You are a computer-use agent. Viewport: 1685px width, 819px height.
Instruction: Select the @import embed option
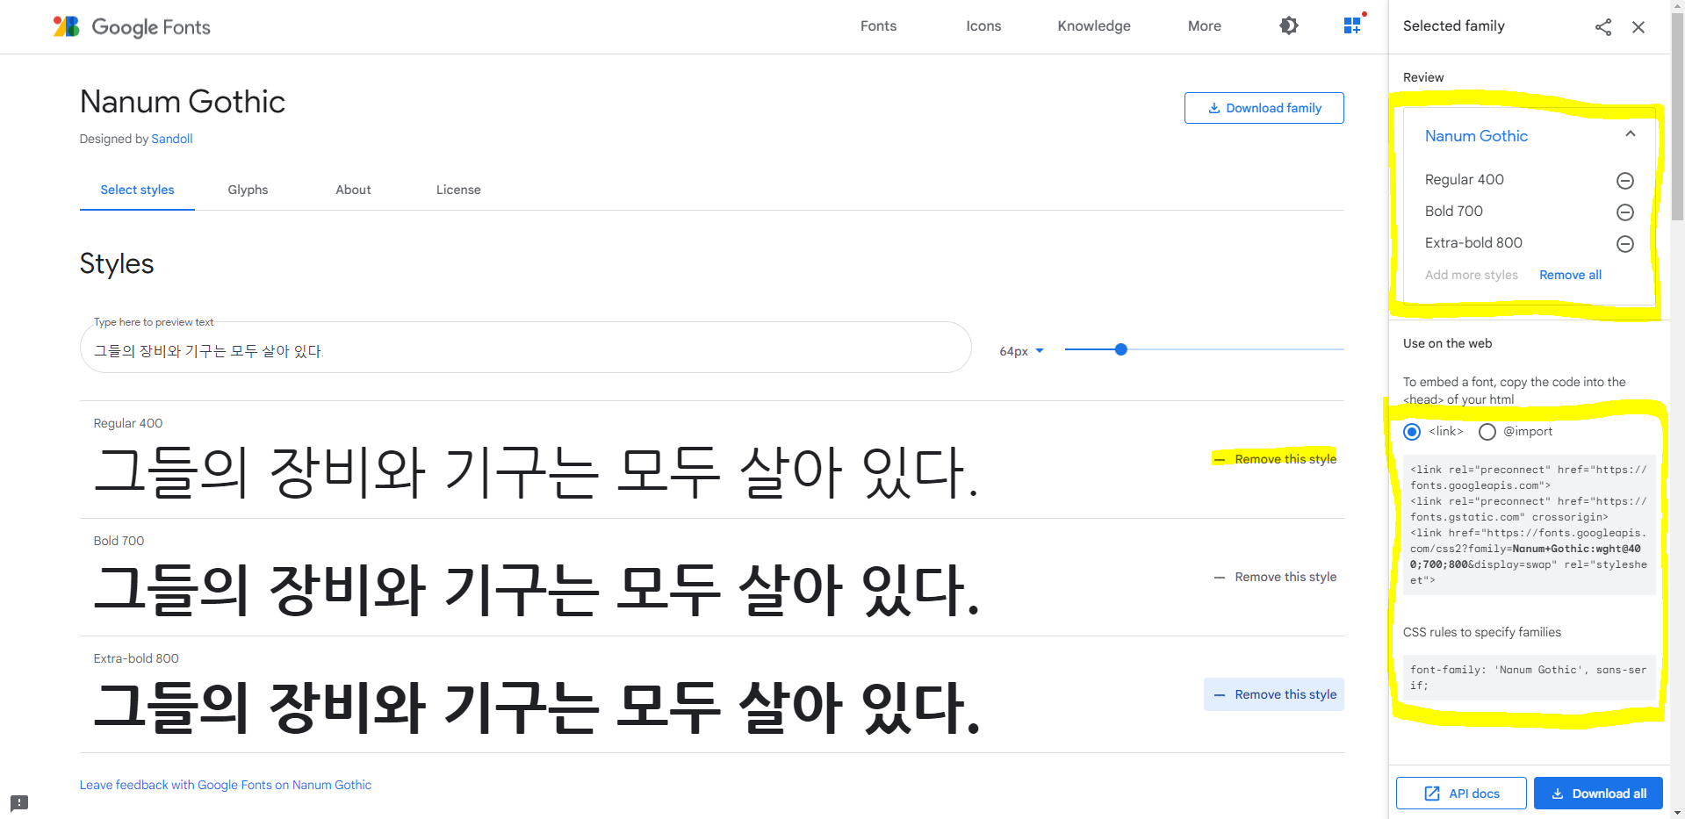click(1487, 432)
